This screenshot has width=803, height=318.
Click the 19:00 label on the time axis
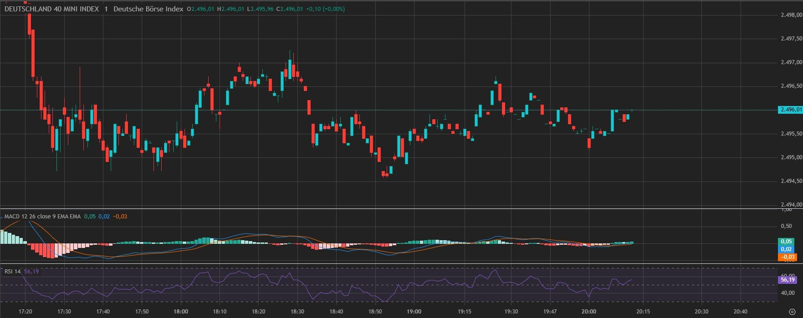[414, 312]
